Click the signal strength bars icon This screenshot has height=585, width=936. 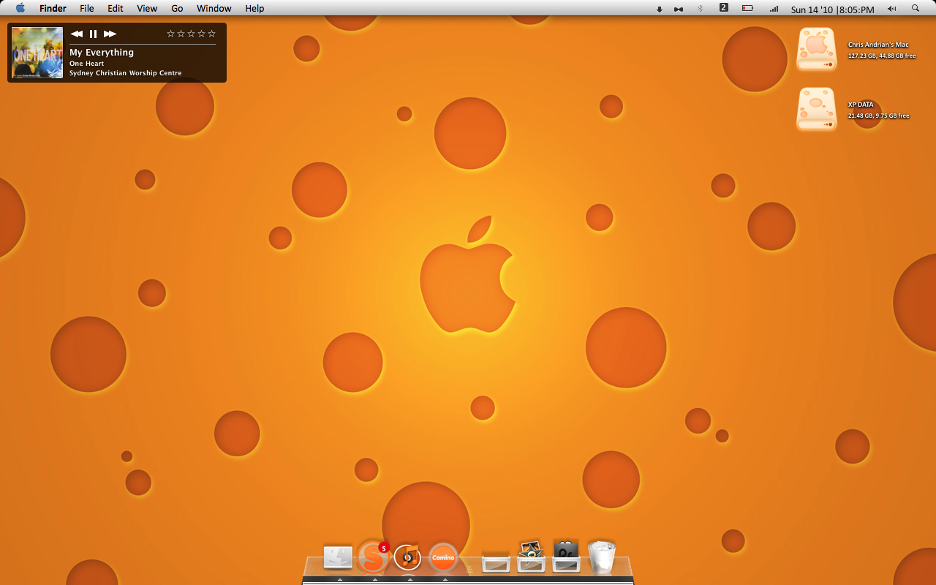pos(774,10)
